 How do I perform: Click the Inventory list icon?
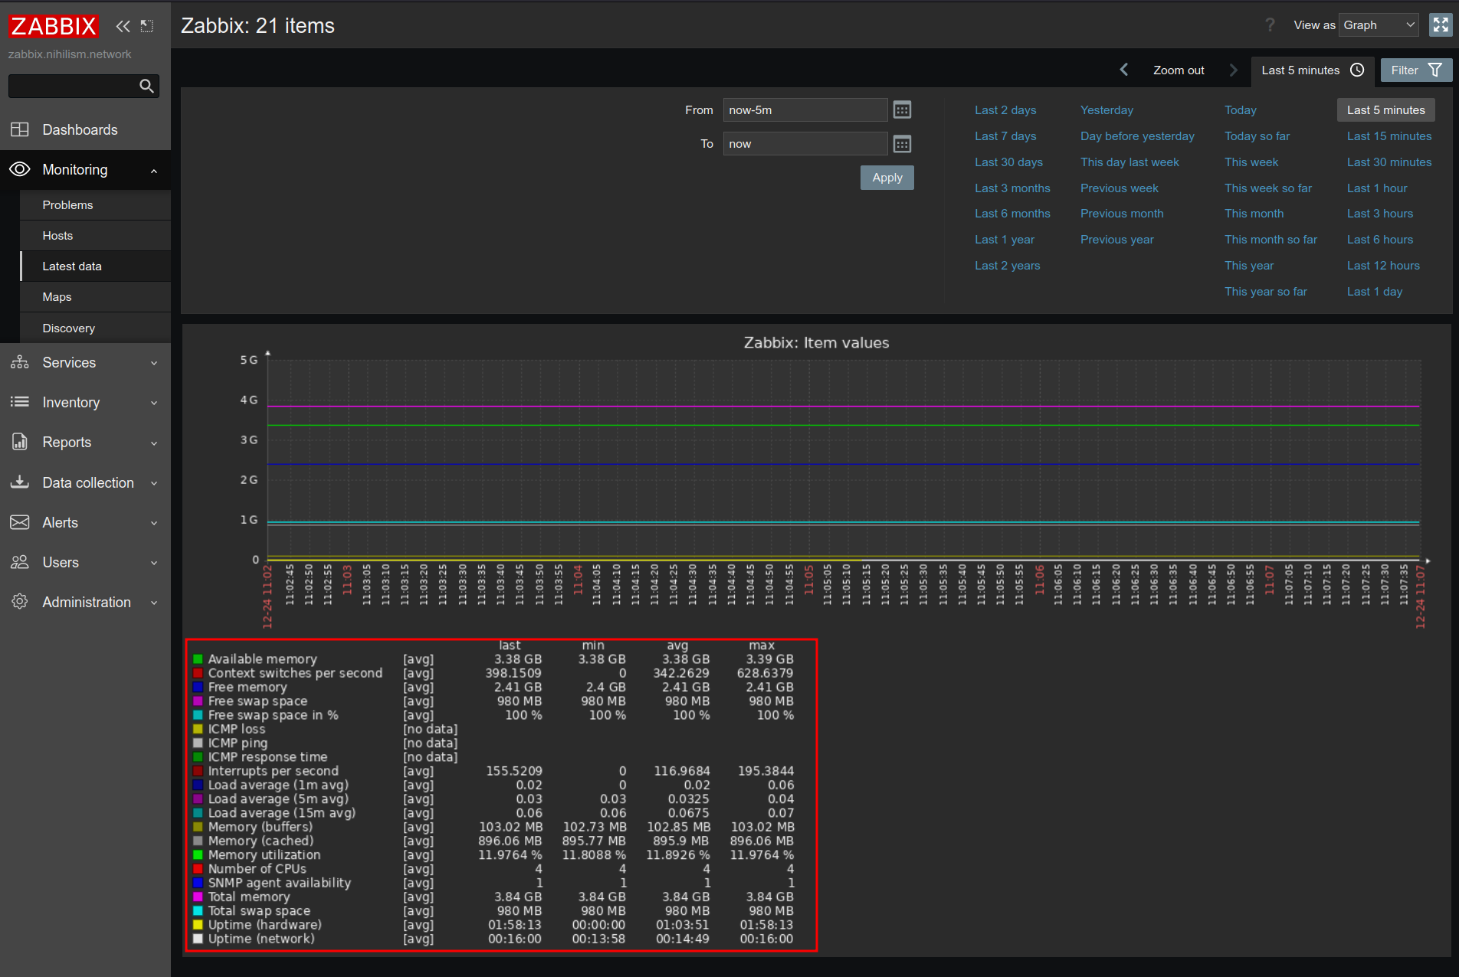[20, 402]
